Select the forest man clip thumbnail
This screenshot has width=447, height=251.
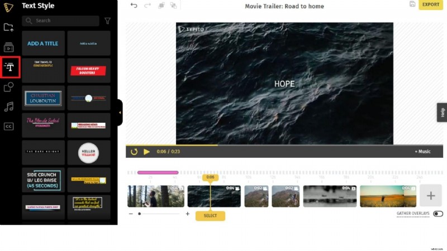click(x=156, y=196)
